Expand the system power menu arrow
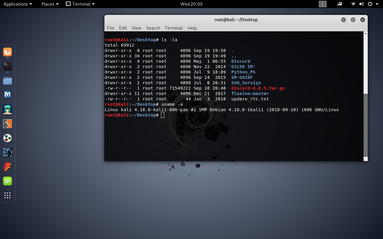This screenshot has height=239, width=383. point(377,4)
